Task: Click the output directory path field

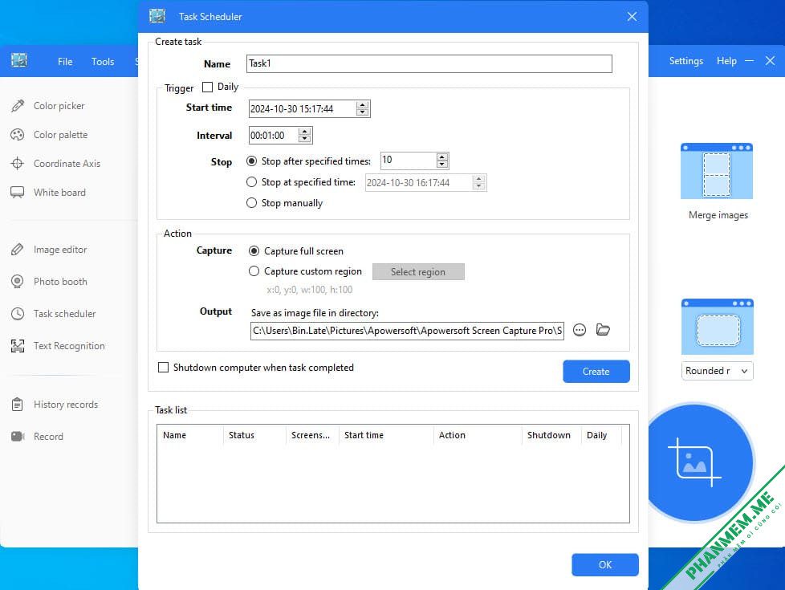Action: click(407, 331)
